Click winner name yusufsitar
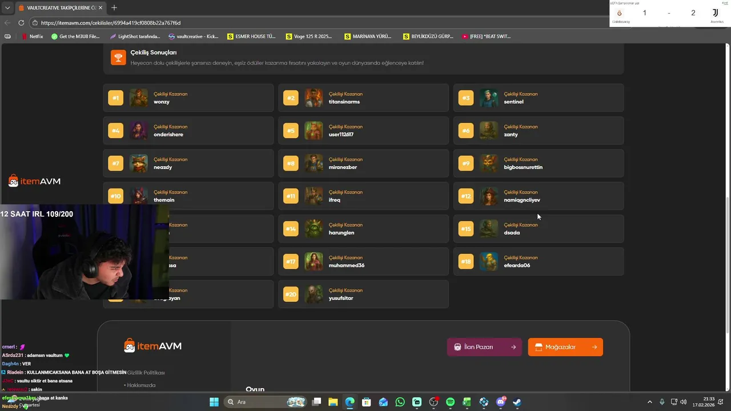The image size is (731, 411). point(341,298)
